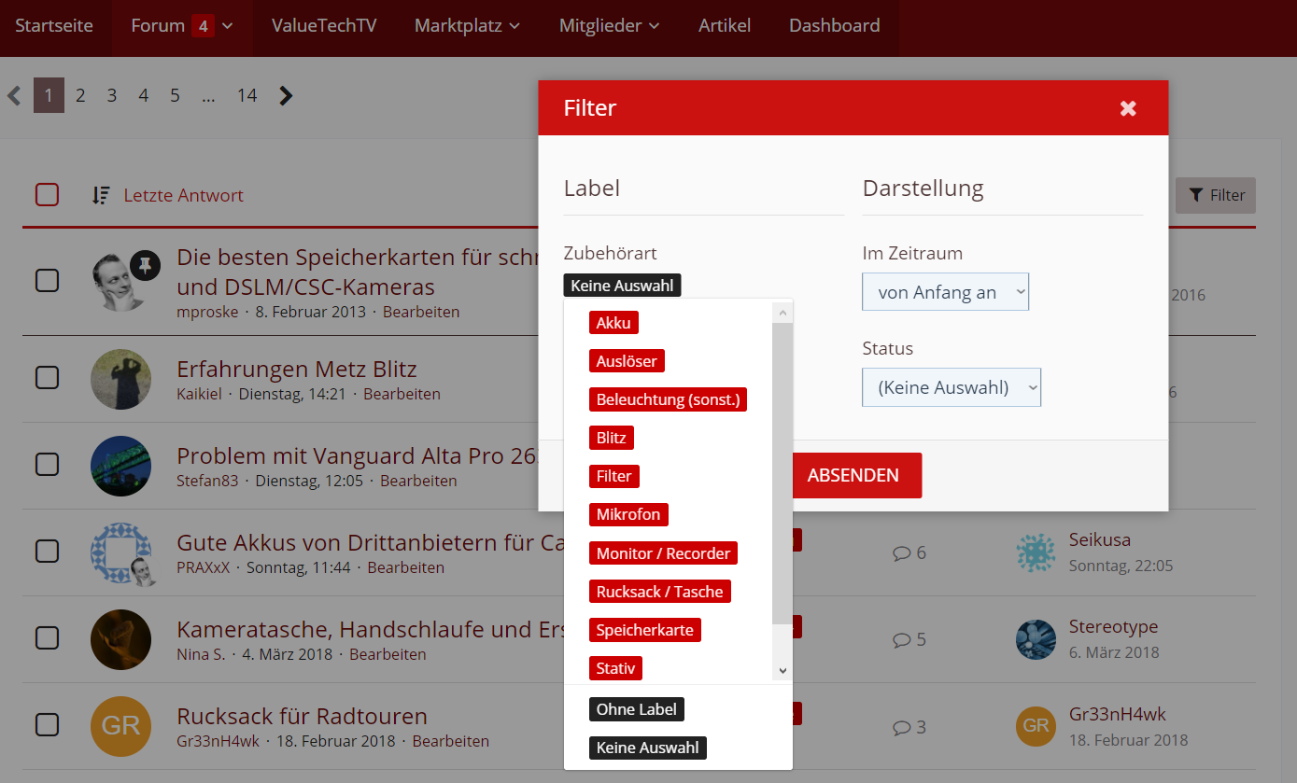Open Gr33nH4wk's orange GR avatar
Screen dimensions: 1297x783
click(x=120, y=726)
